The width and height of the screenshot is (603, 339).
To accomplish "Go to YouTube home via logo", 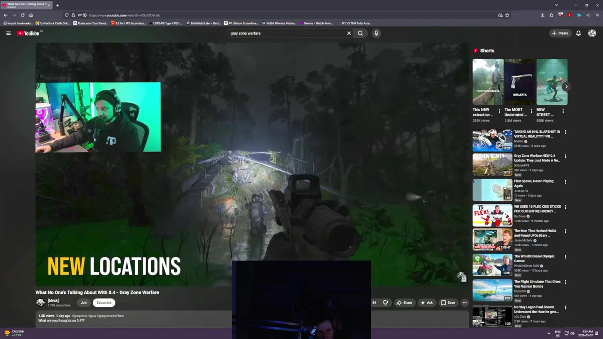I will (29, 33).
